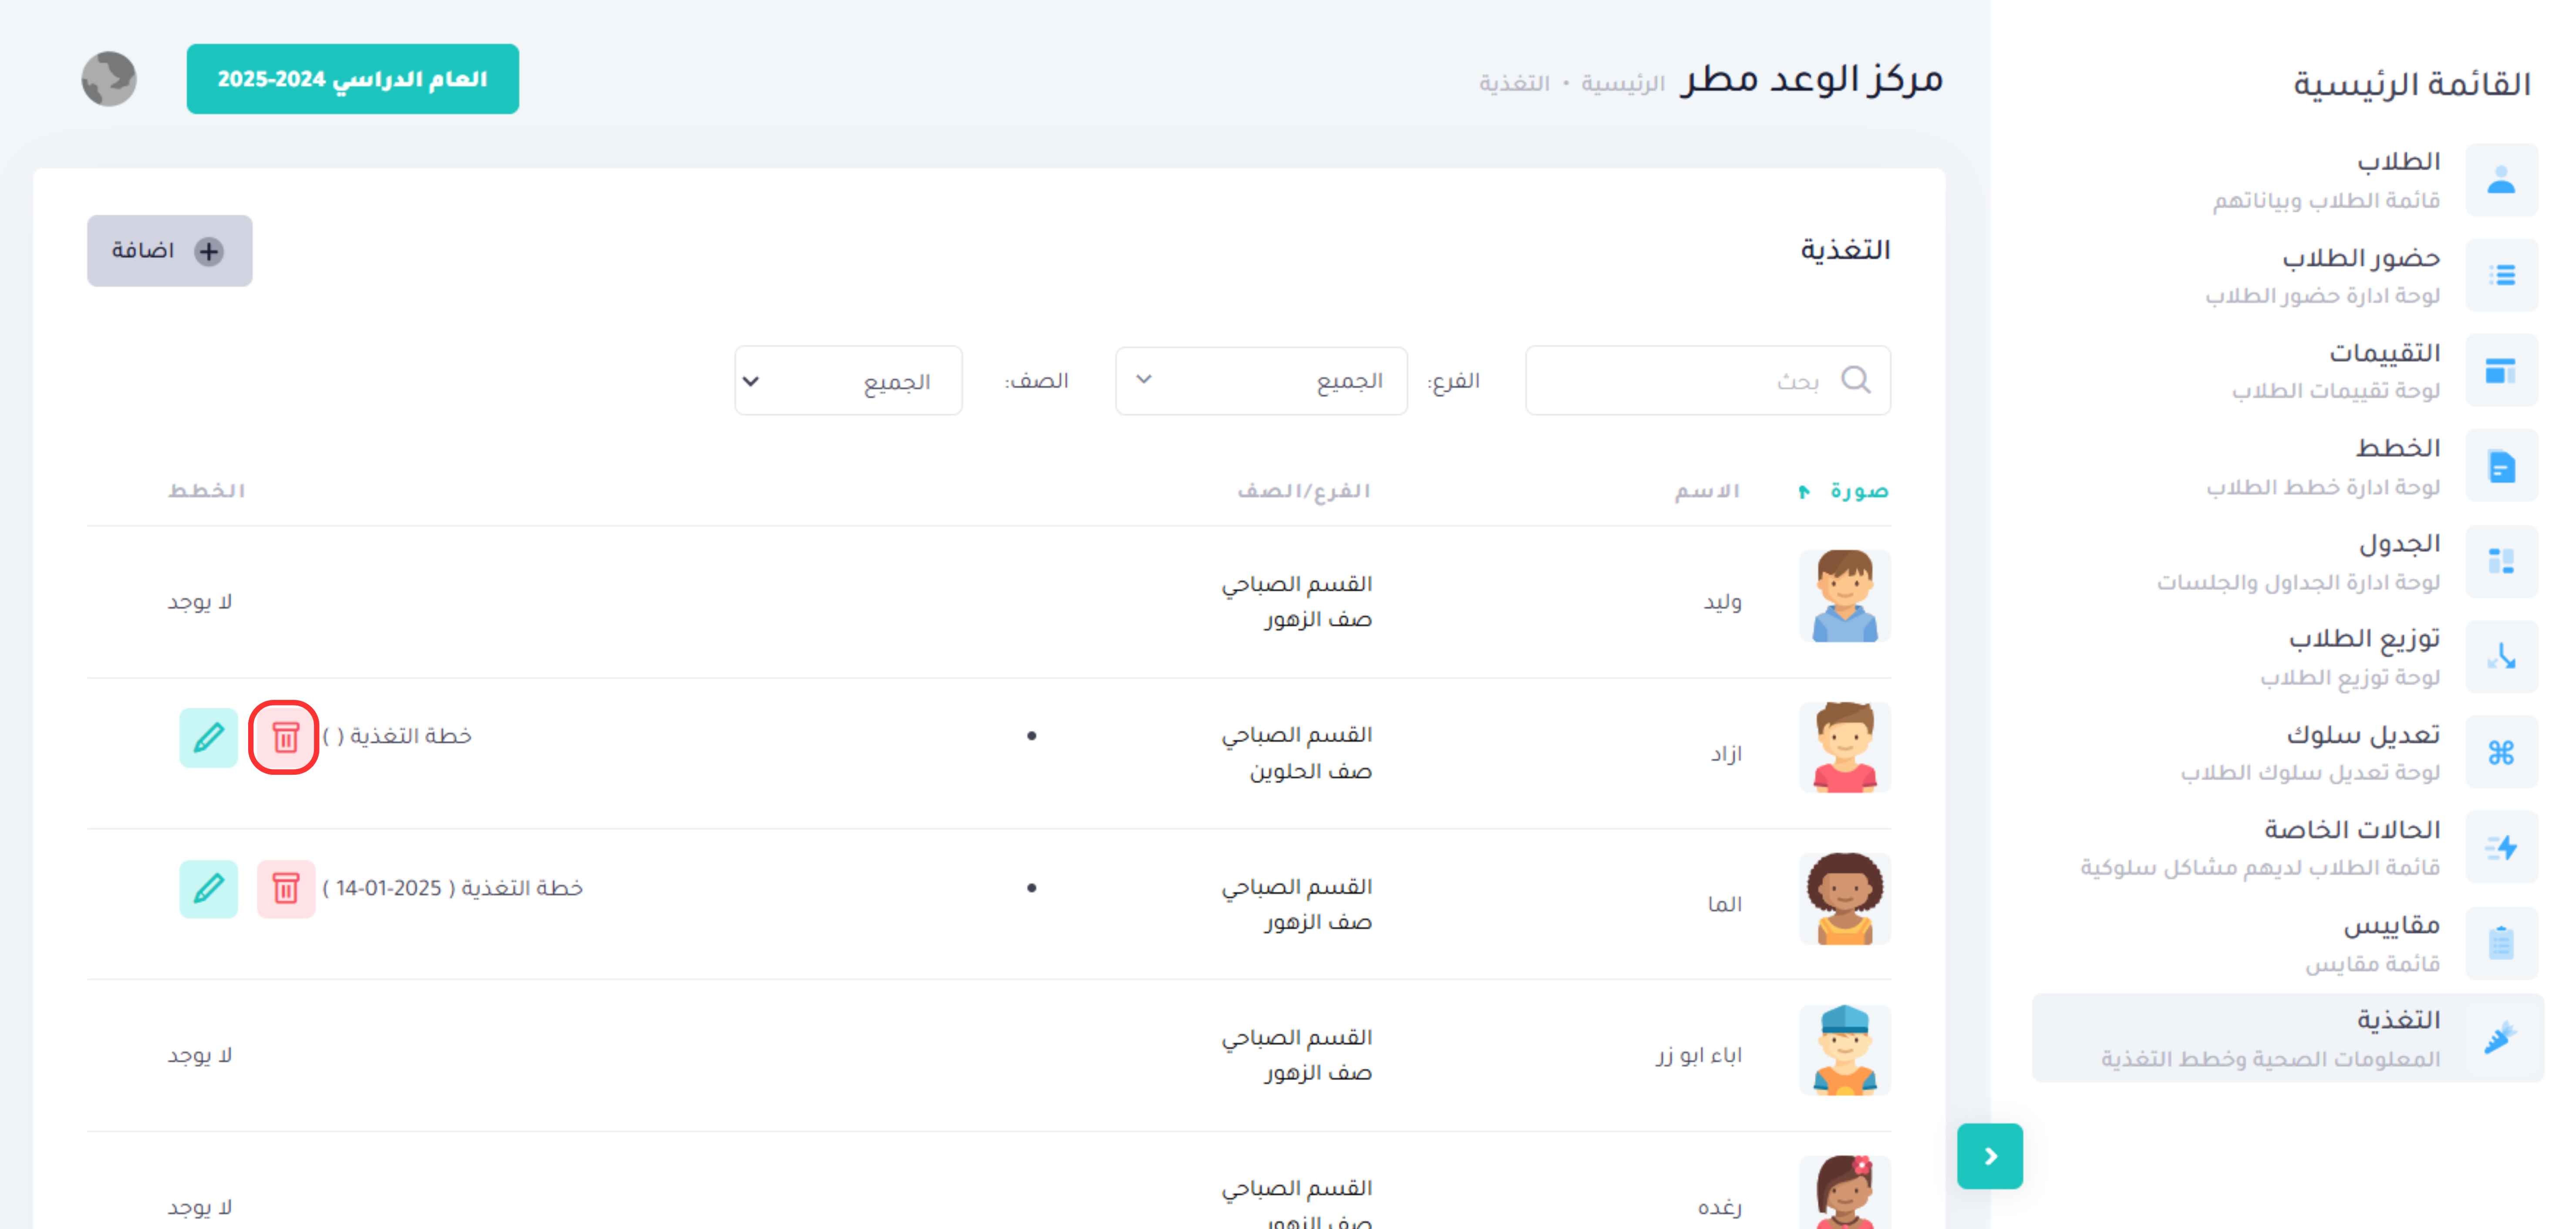Image resolution: width=2576 pixels, height=1229 pixels.
Task: Click the التغذية carrot icon
Action: point(2501,1038)
